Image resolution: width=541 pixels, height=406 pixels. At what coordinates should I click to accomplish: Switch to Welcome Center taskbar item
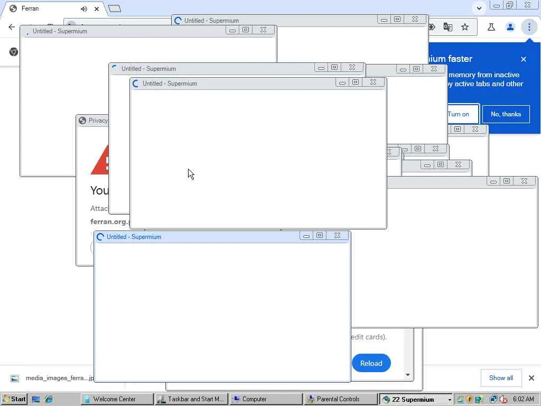click(117, 399)
